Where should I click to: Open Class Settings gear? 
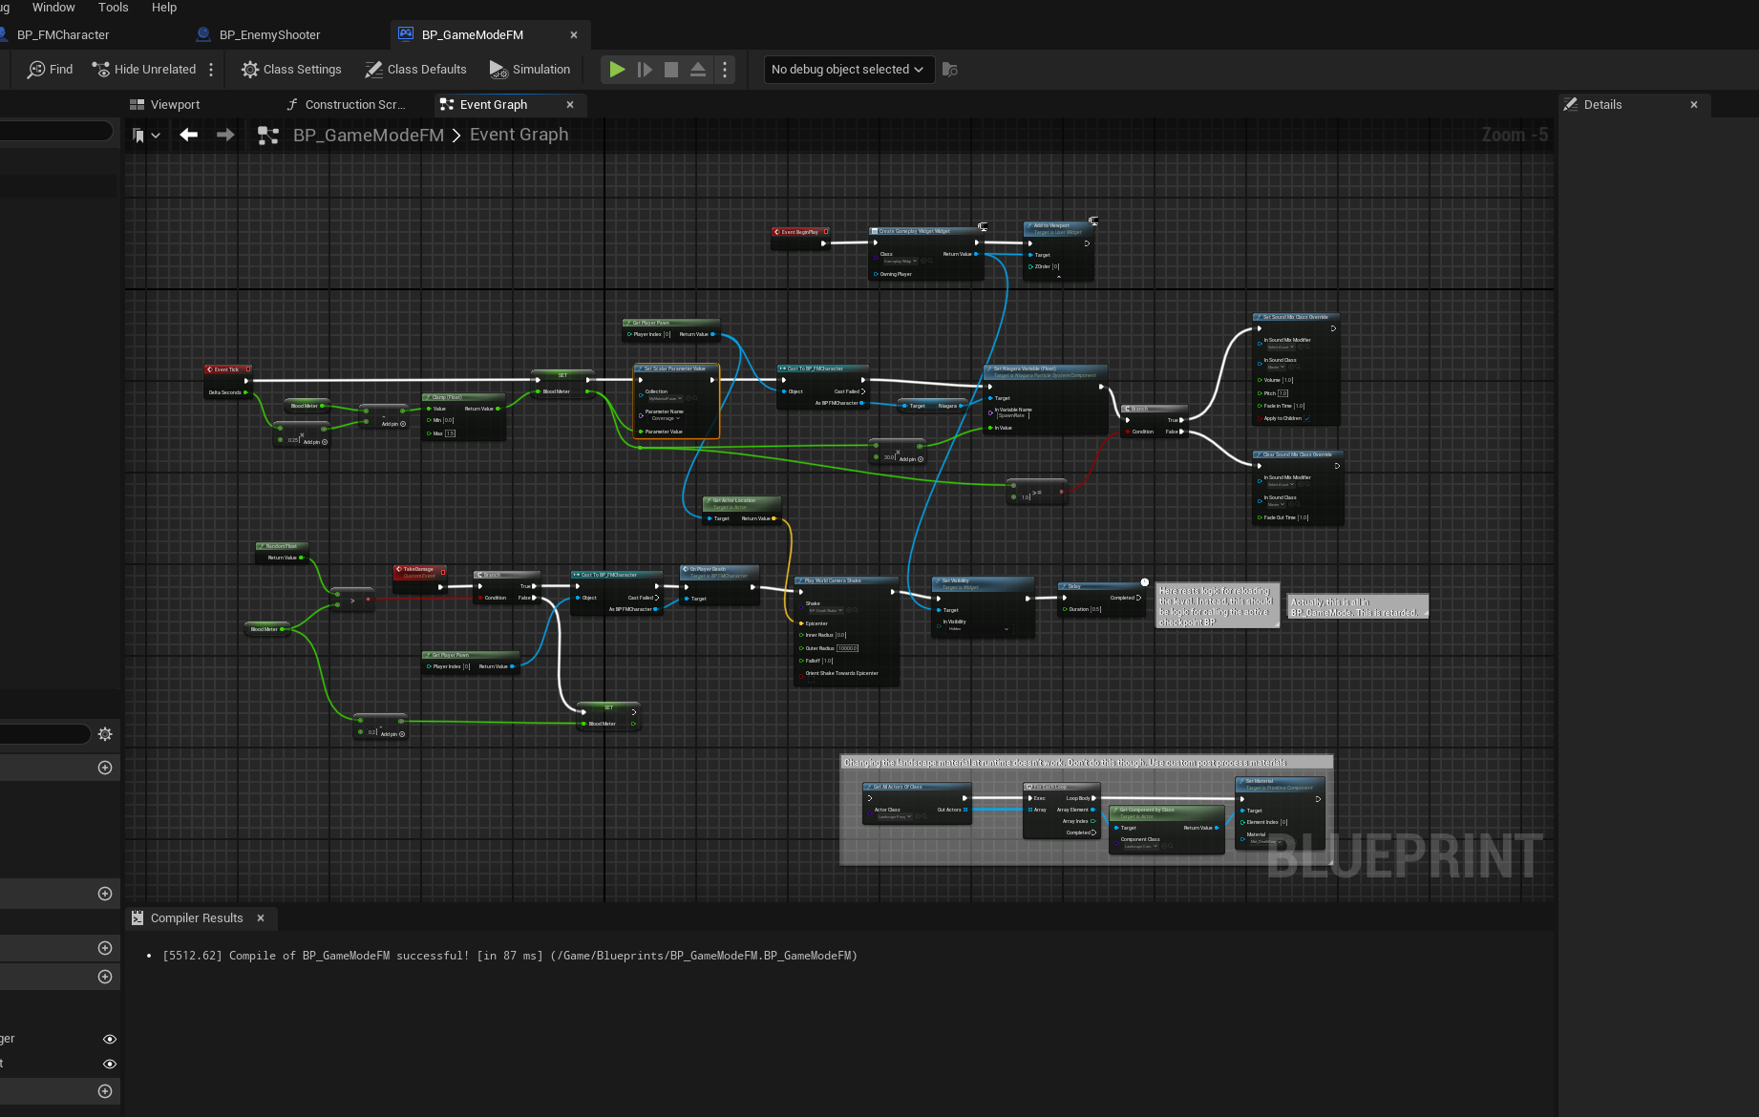tap(291, 70)
